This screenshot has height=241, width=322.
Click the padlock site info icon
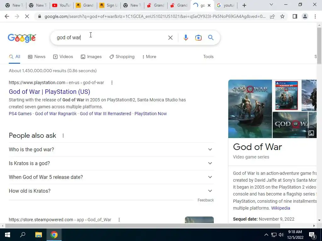(x=40, y=16)
